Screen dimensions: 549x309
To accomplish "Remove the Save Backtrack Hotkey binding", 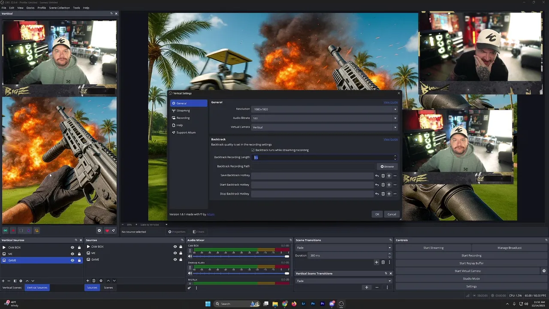I will point(395,176).
